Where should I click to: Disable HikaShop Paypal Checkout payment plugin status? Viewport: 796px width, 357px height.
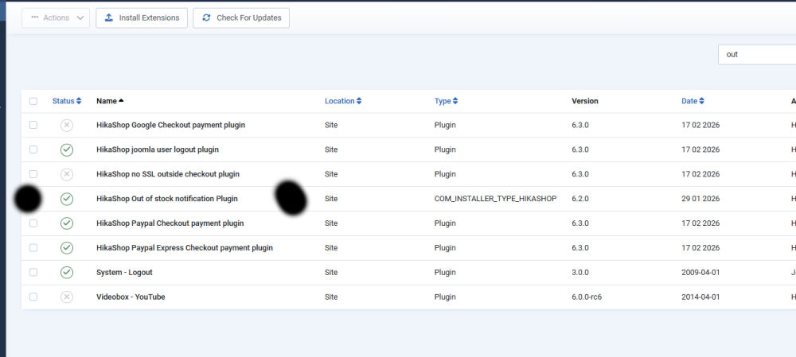[x=67, y=223]
